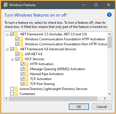Click the folder icon beside Named Pipe Activation
This screenshot has width=116, height=114.
[x=26, y=74]
